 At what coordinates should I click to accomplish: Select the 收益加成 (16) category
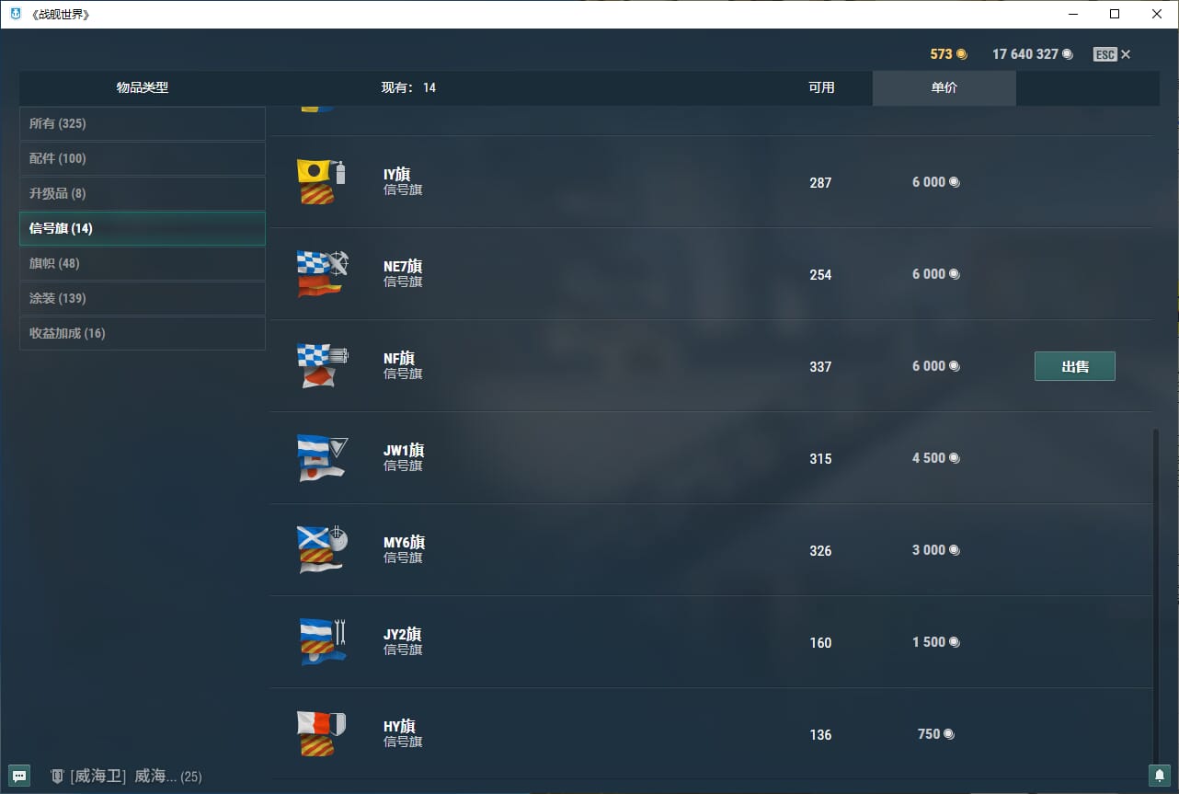pos(143,333)
